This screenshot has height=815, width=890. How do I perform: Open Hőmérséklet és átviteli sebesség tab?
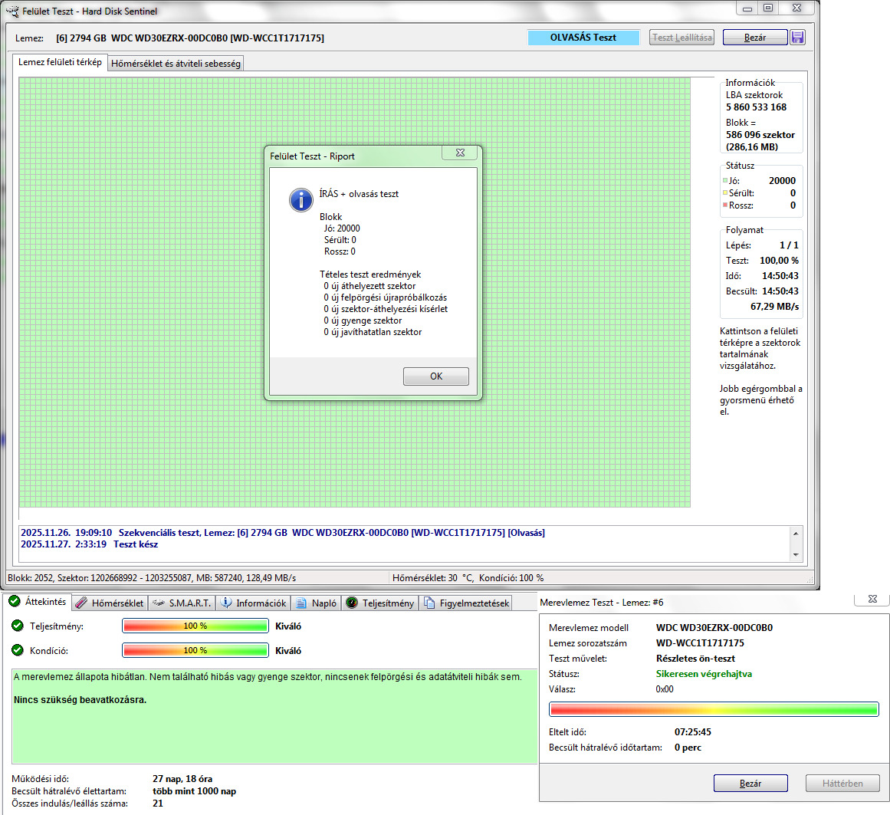coord(176,64)
